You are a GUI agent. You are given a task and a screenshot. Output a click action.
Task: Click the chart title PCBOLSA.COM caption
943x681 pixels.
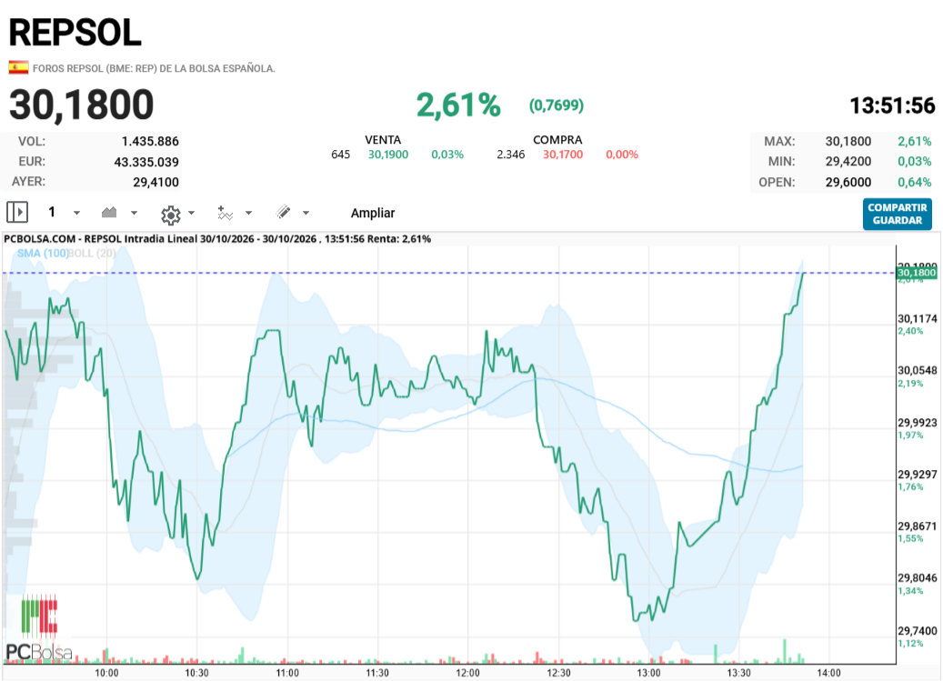click(x=217, y=238)
